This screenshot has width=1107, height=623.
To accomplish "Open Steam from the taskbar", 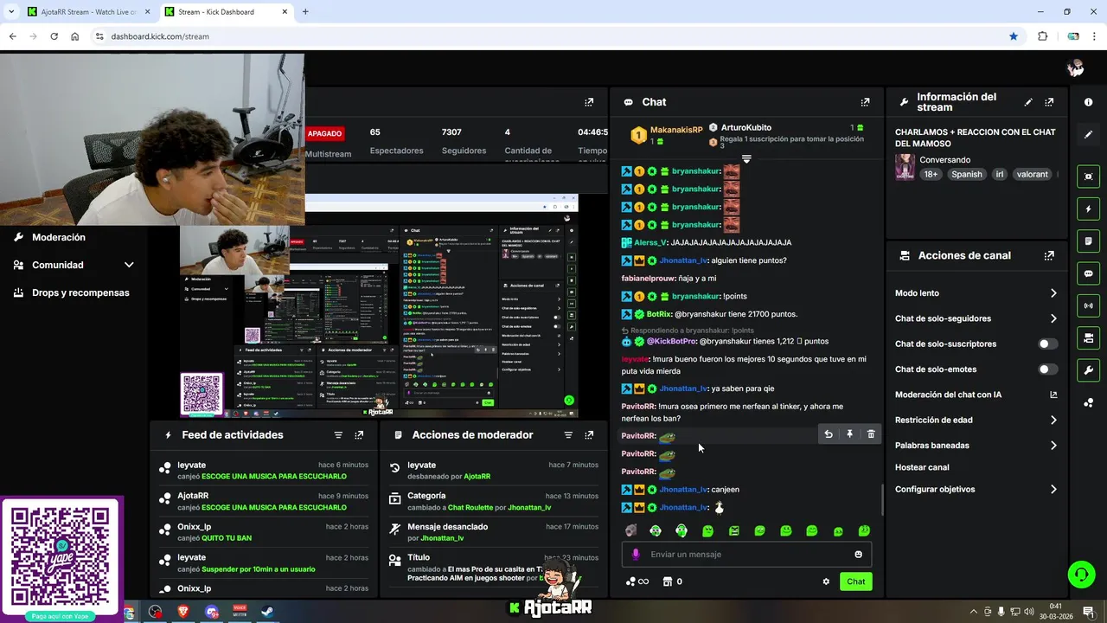I will pyautogui.click(x=266, y=612).
